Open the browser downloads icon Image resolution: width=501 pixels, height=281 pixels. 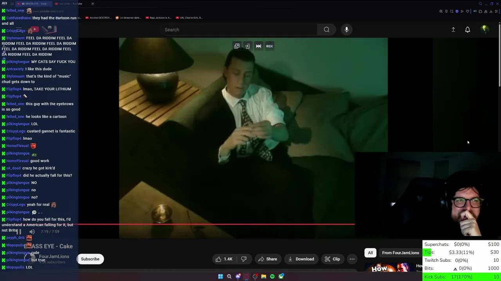[x=491, y=11]
